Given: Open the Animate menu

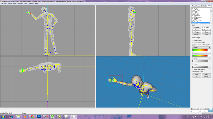Looking at the screenshot, I should 20,4.
